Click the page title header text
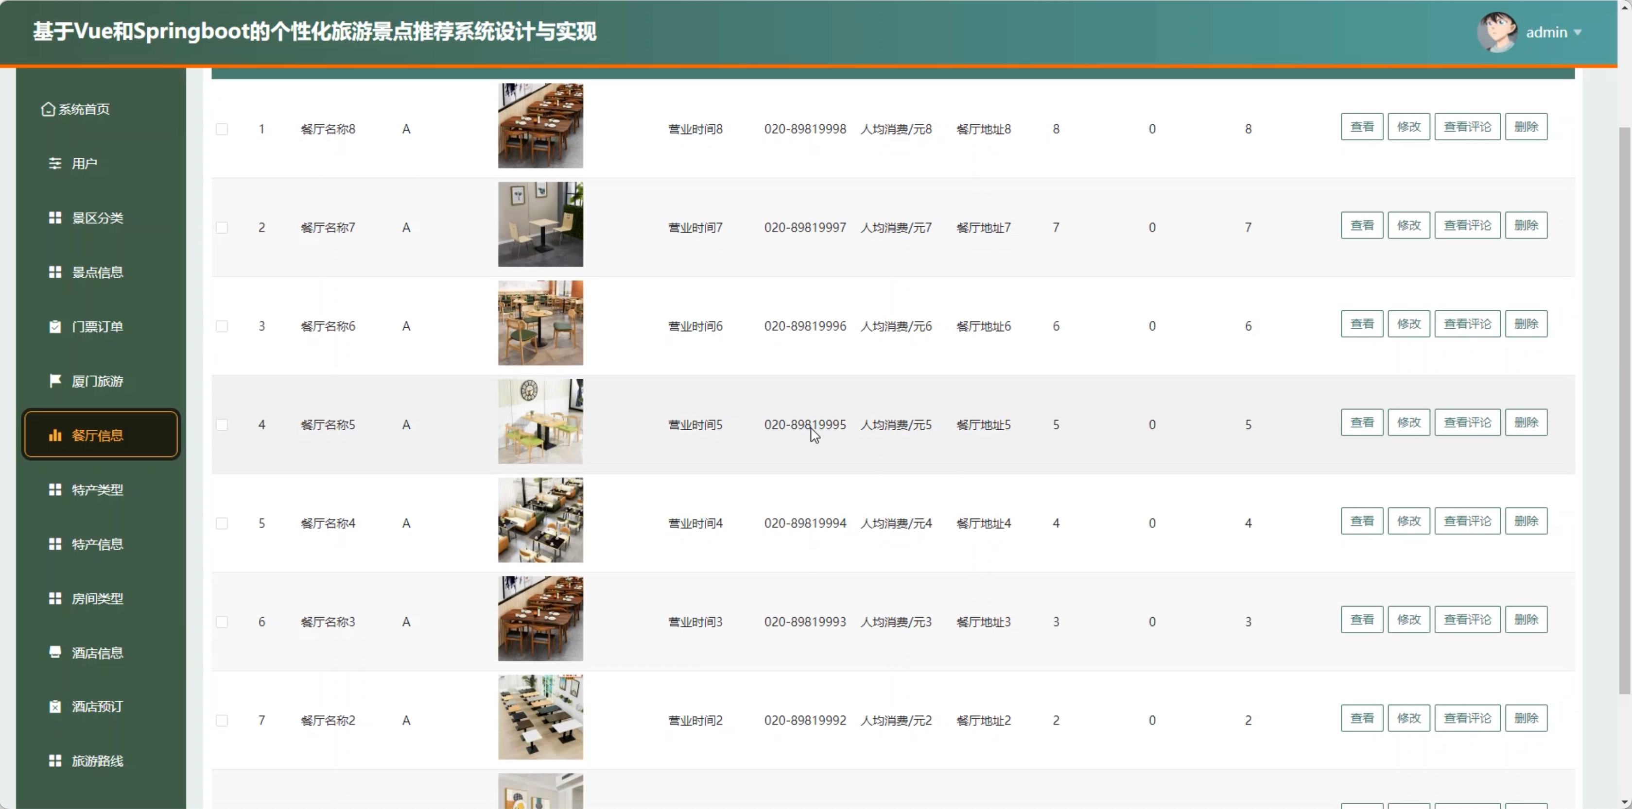Image resolution: width=1632 pixels, height=809 pixels. (314, 32)
